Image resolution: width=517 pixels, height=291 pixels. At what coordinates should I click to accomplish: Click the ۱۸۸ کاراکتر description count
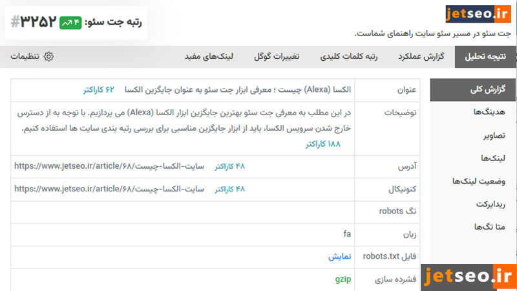pos(322,144)
